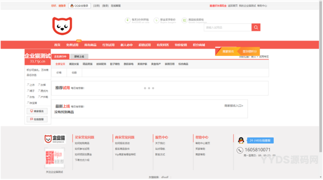Switch to the 正在进行中 tab
Image resolution: width=323 pixels, height=180 pixels.
point(60,56)
